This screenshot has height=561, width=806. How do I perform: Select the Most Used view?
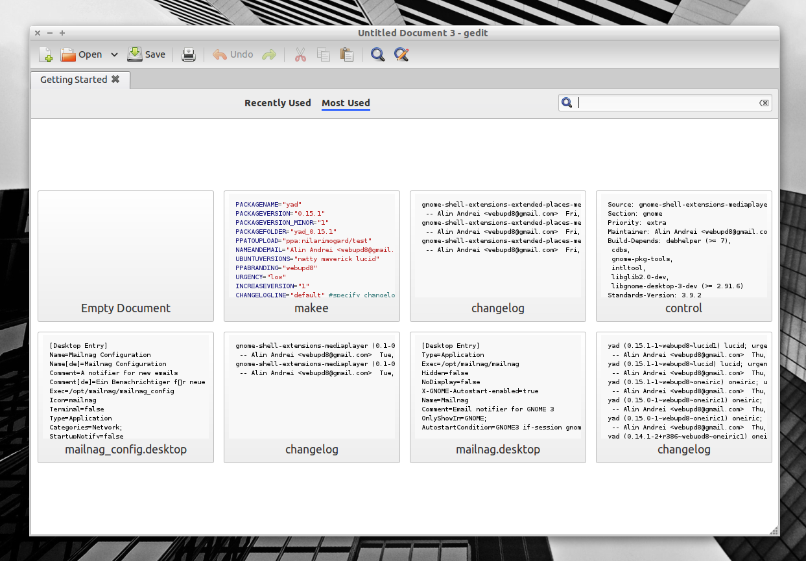coord(346,103)
